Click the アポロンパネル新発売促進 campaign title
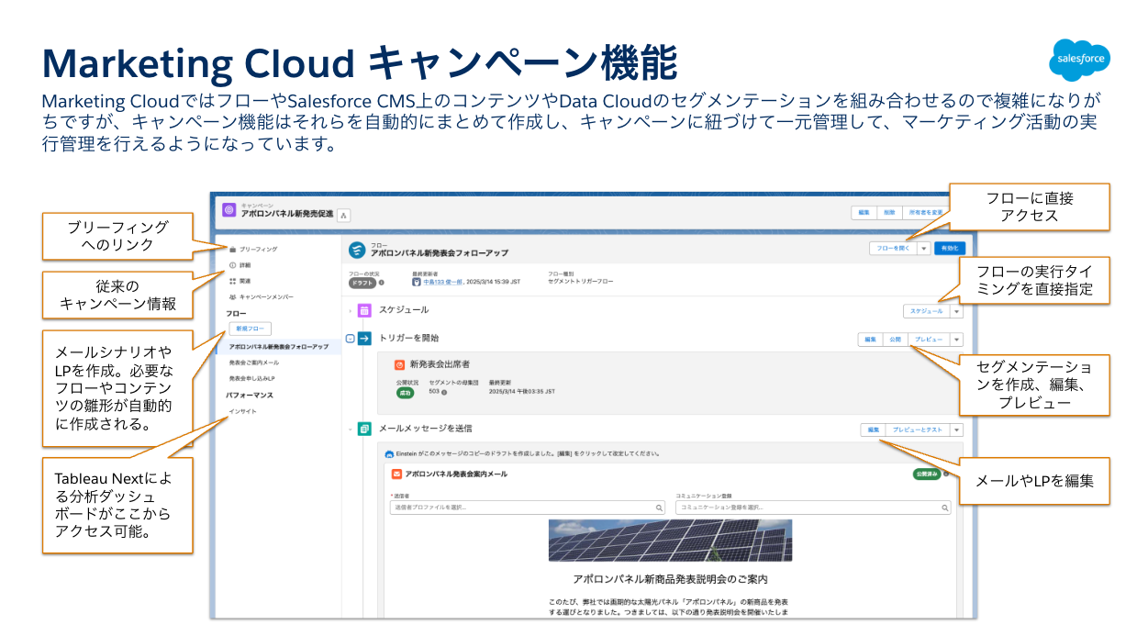Viewport: 1148px width, 636px height. (x=287, y=213)
